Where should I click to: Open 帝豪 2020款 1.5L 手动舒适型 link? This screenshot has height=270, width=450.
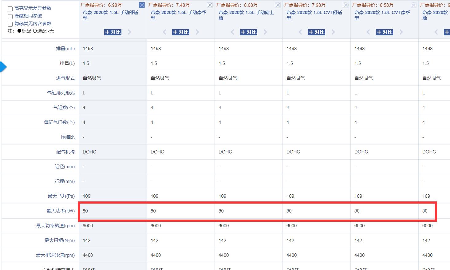[111, 15]
